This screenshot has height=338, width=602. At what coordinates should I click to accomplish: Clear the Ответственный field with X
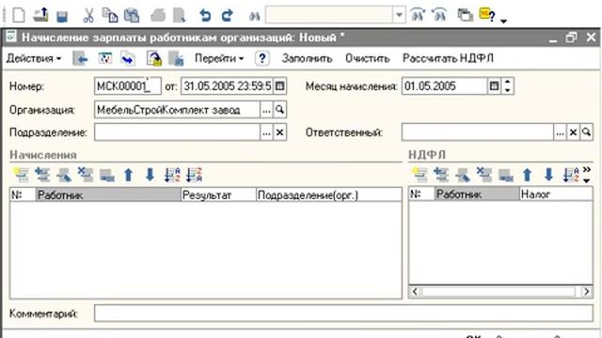click(573, 132)
